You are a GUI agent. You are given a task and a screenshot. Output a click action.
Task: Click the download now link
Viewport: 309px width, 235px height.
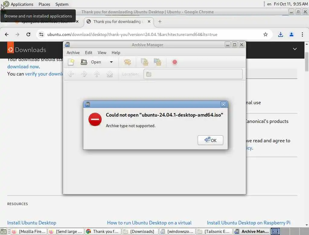23,67
